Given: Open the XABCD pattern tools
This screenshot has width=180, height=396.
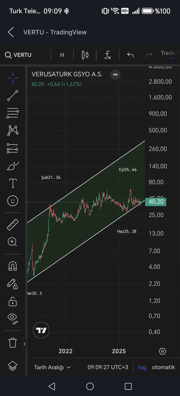Looking at the screenshot, I should tap(13, 130).
